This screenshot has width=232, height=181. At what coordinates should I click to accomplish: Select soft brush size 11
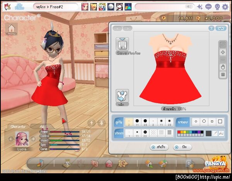coord(161,122)
